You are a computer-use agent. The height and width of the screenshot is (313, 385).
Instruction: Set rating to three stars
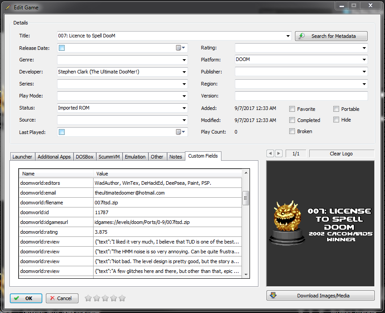tap(105, 298)
